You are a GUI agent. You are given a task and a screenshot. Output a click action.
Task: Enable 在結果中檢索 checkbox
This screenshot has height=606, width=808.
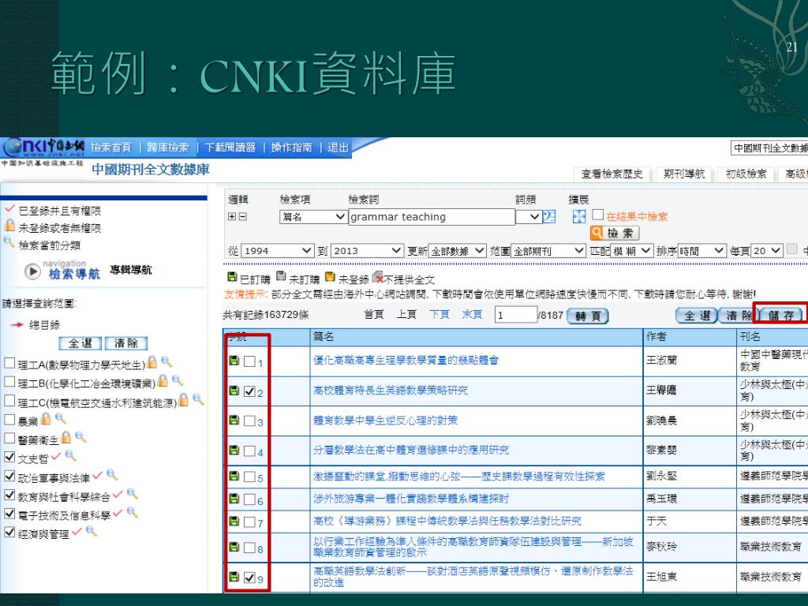(x=598, y=215)
